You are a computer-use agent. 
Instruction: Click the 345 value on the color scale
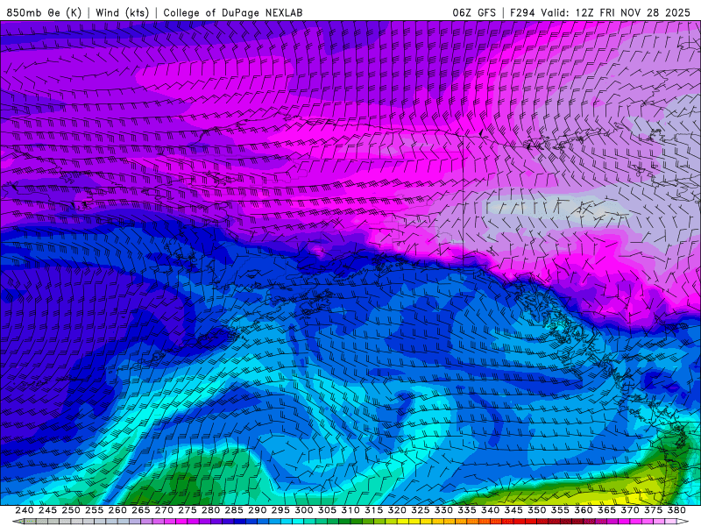513,510
